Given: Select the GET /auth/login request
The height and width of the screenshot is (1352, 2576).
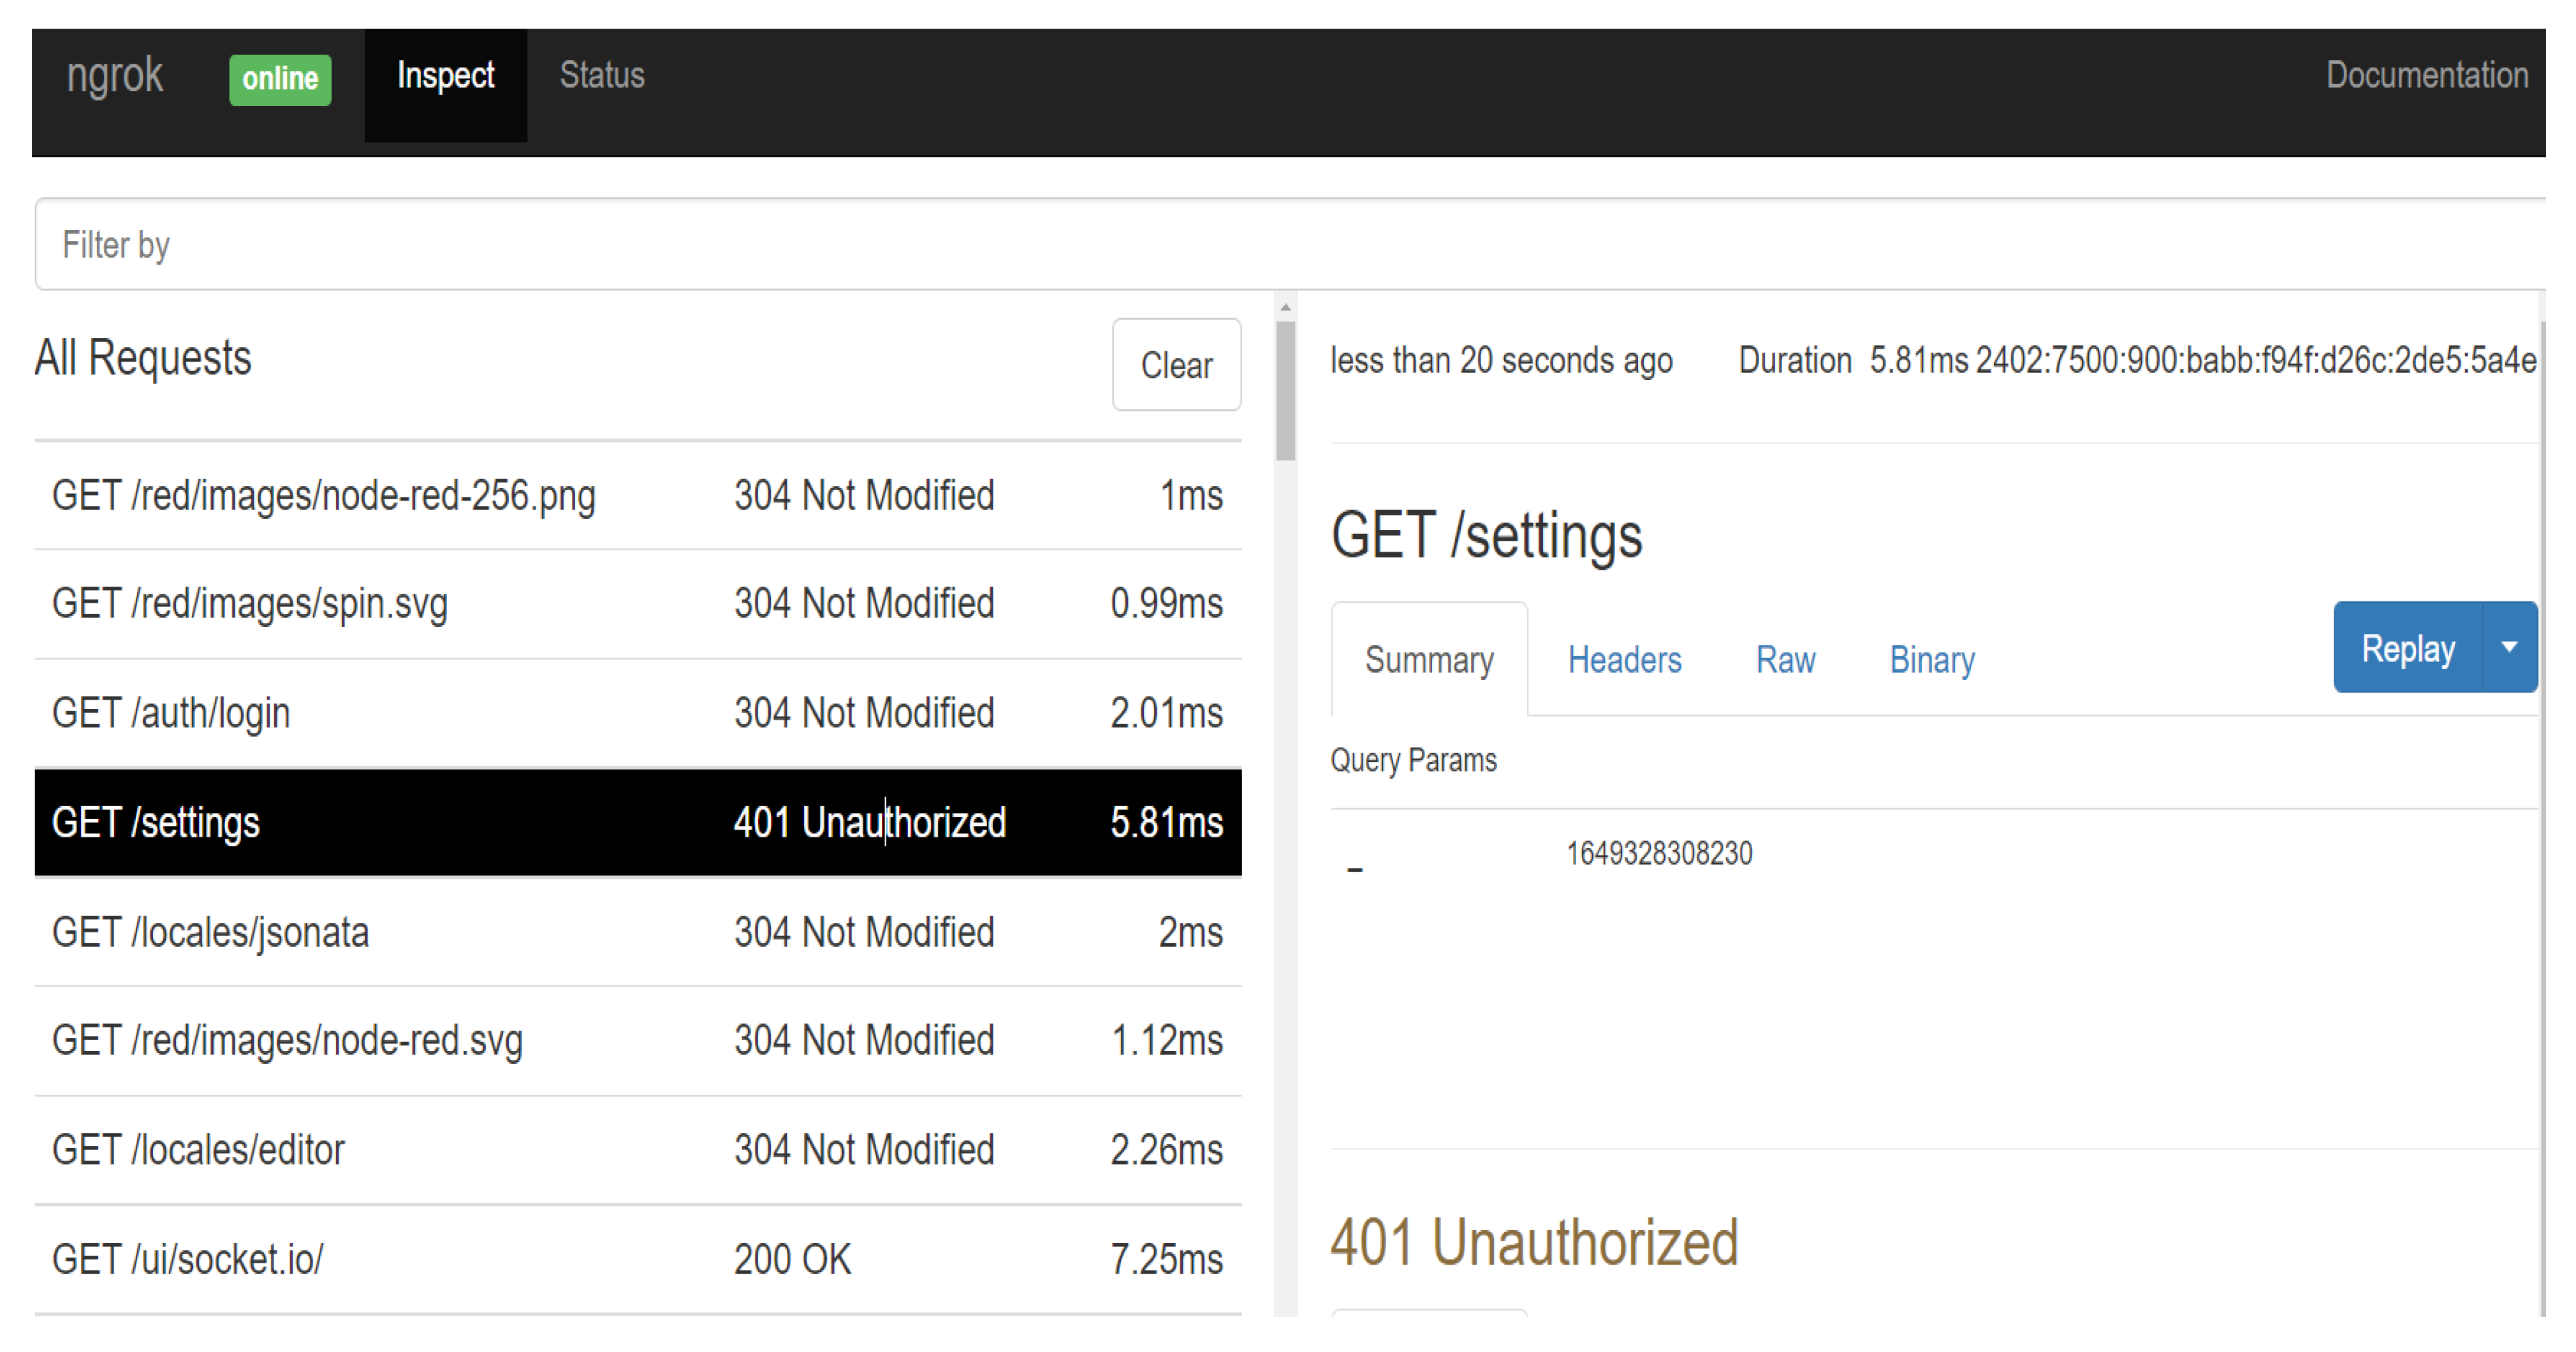Looking at the screenshot, I should (x=637, y=713).
